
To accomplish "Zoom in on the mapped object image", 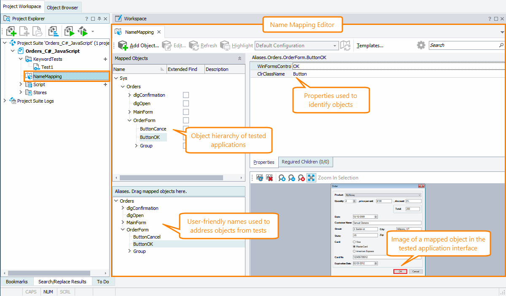I will tap(281, 177).
